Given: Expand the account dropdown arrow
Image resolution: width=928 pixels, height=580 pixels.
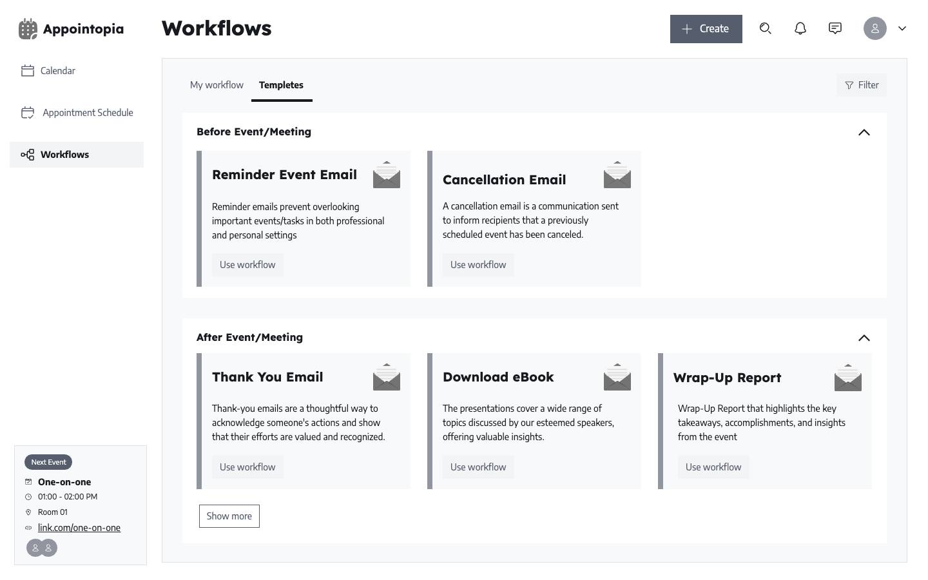Looking at the screenshot, I should (902, 28).
